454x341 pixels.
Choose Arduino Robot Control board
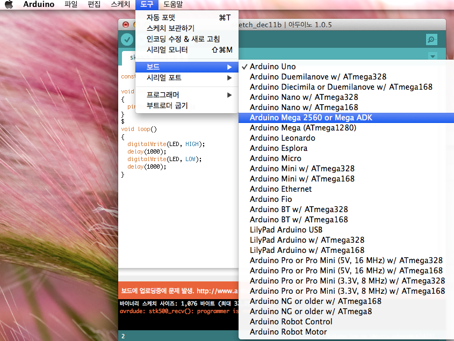[x=347, y=322]
